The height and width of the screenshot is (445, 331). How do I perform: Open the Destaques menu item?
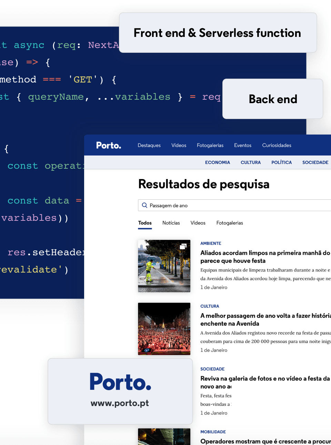[x=149, y=145]
